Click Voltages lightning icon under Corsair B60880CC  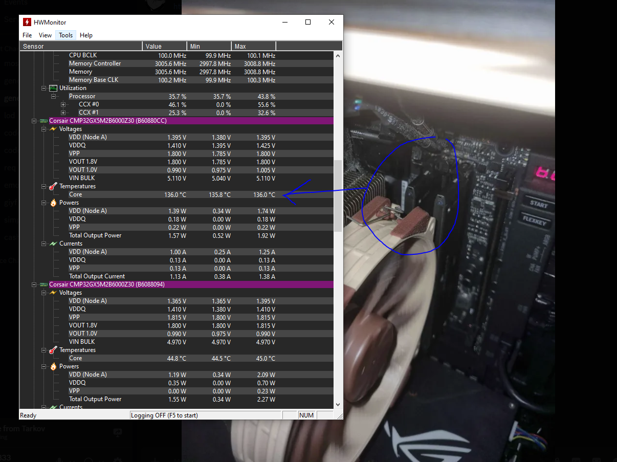[x=53, y=129]
